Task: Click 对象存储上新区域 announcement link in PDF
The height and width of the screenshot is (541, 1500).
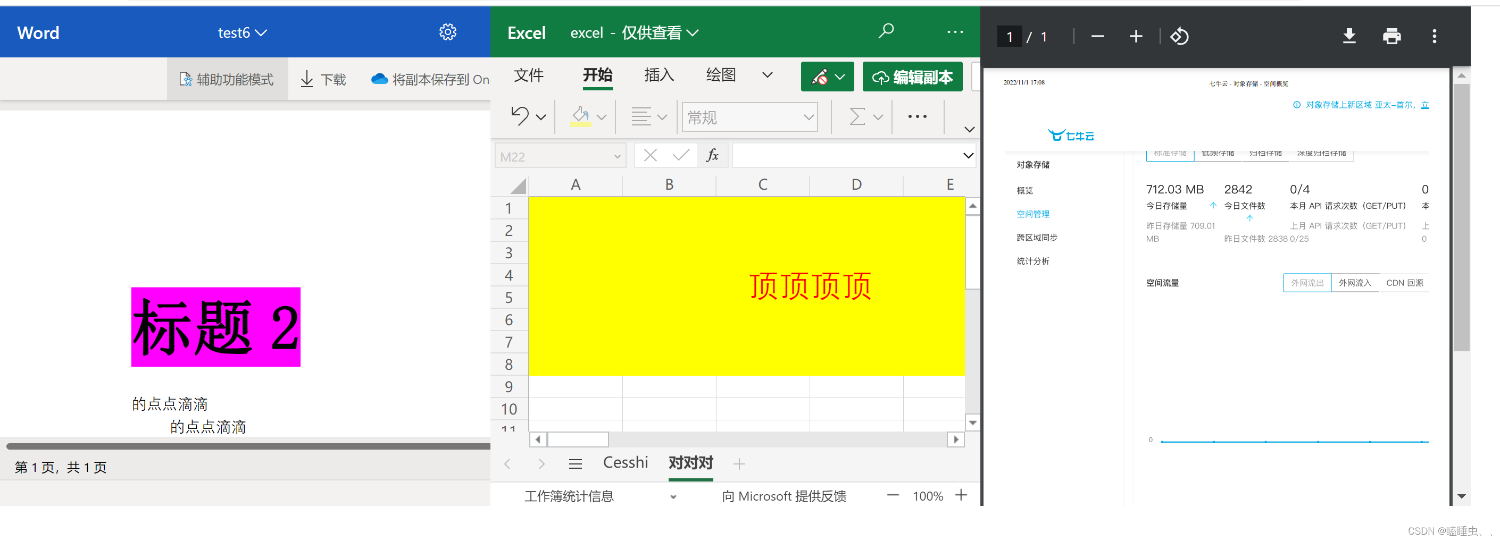Action: (1361, 105)
